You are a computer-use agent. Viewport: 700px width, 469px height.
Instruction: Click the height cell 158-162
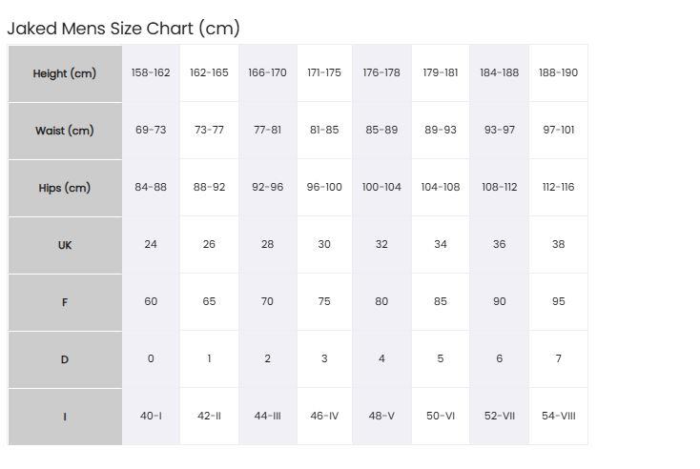click(x=151, y=72)
